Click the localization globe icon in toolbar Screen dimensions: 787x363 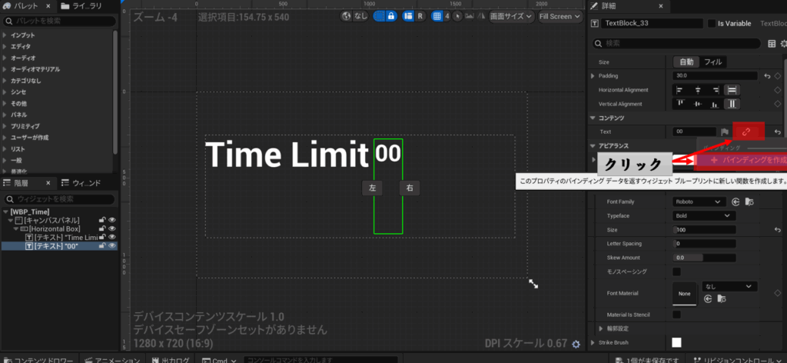[x=347, y=16]
